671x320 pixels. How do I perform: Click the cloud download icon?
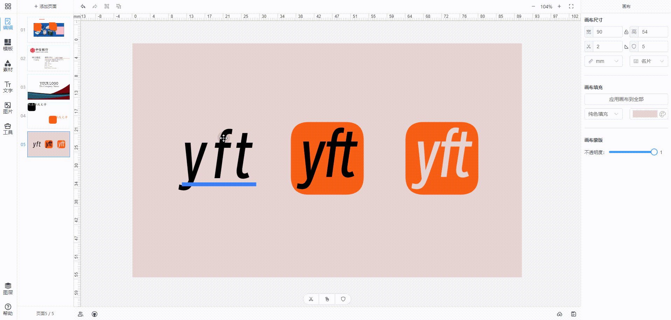(560, 314)
